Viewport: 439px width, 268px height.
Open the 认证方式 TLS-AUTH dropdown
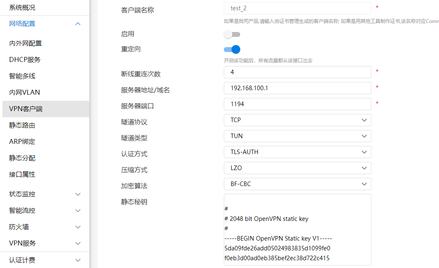(297, 152)
